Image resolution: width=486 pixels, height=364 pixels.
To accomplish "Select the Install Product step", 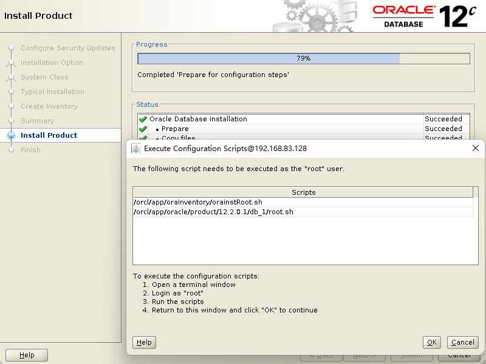I will [x=49, y=135].
